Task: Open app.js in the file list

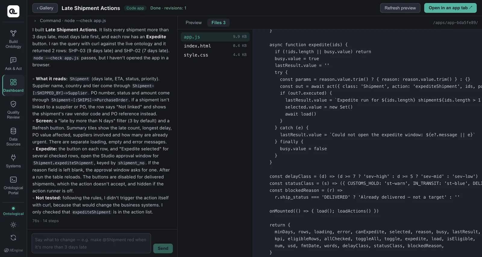Action: coord(215,37)
